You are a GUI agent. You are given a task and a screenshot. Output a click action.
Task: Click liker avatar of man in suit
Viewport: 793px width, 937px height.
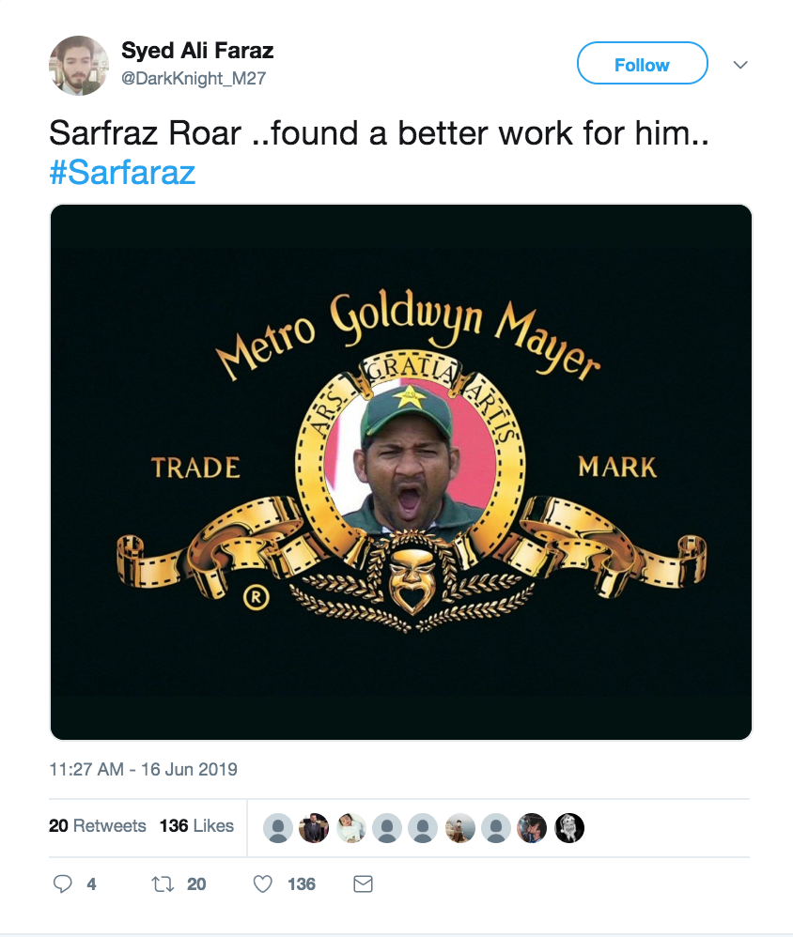314,827
